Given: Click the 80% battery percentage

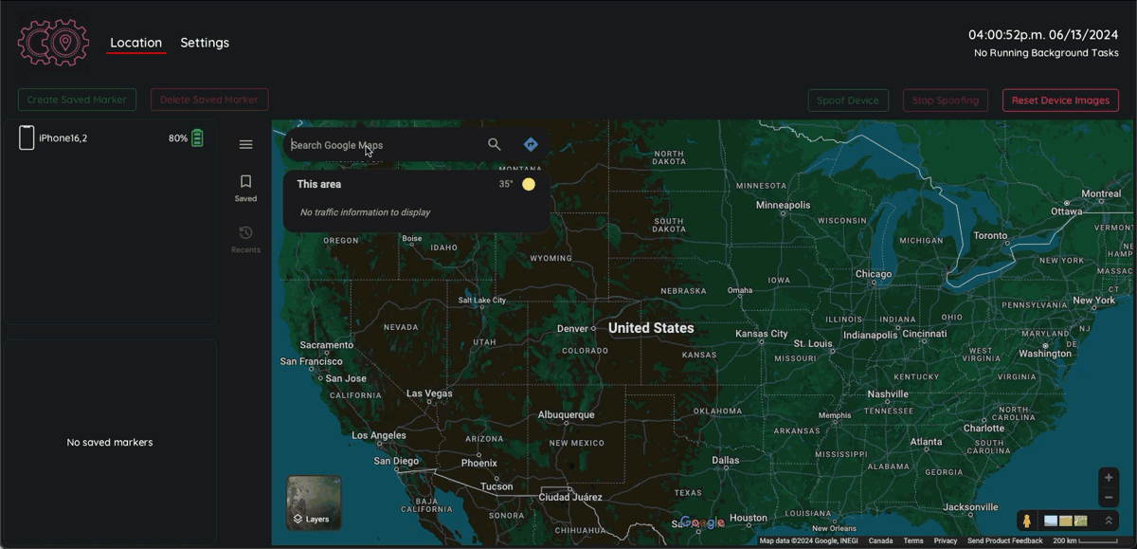Looking at the screenshot, I should (178, 138).
